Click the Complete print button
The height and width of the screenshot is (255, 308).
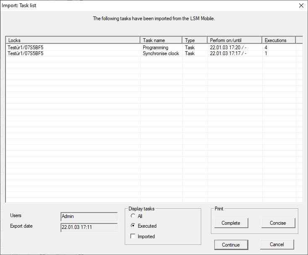(231, 223)
